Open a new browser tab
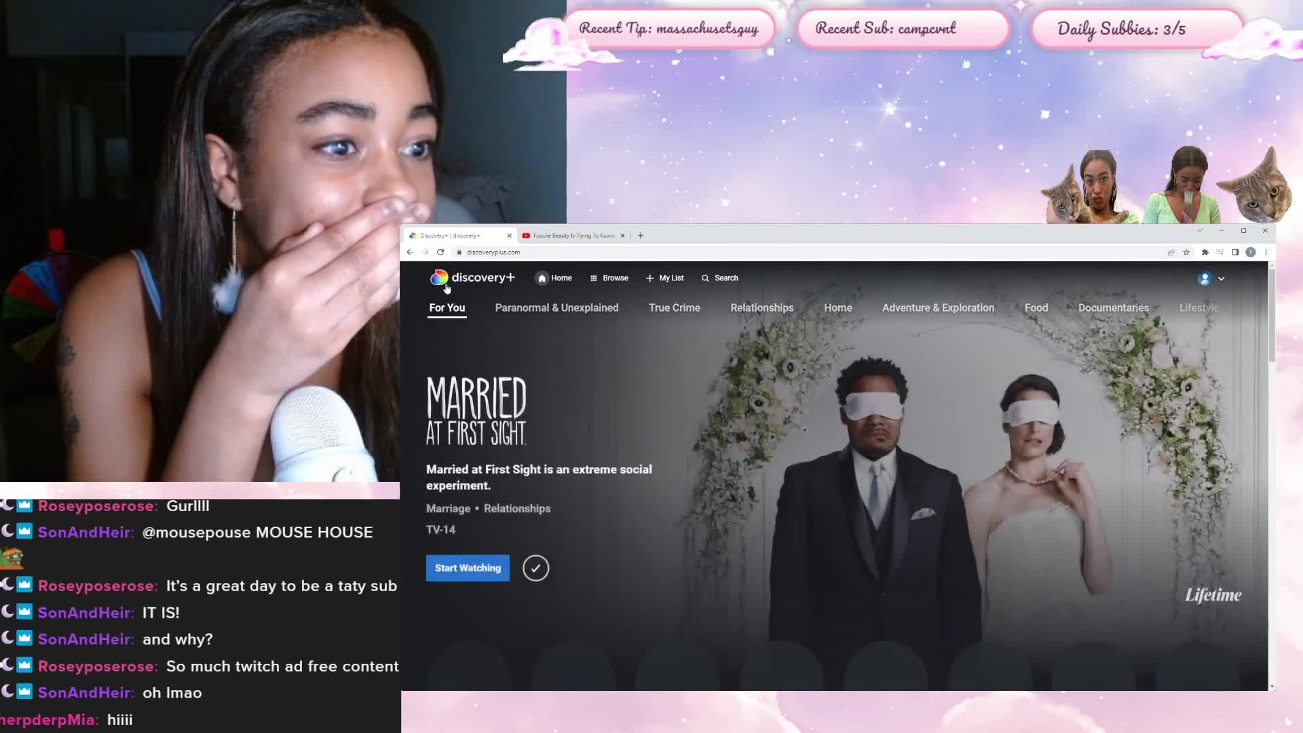The height and width of the screenshot is (733, 1303). click(640, 236)
